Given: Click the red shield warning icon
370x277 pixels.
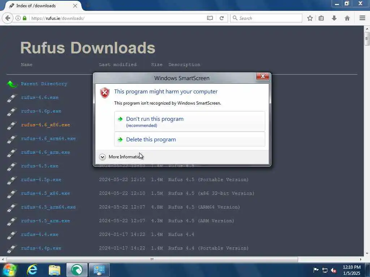Looking at the screenshot, I should 105,93.
